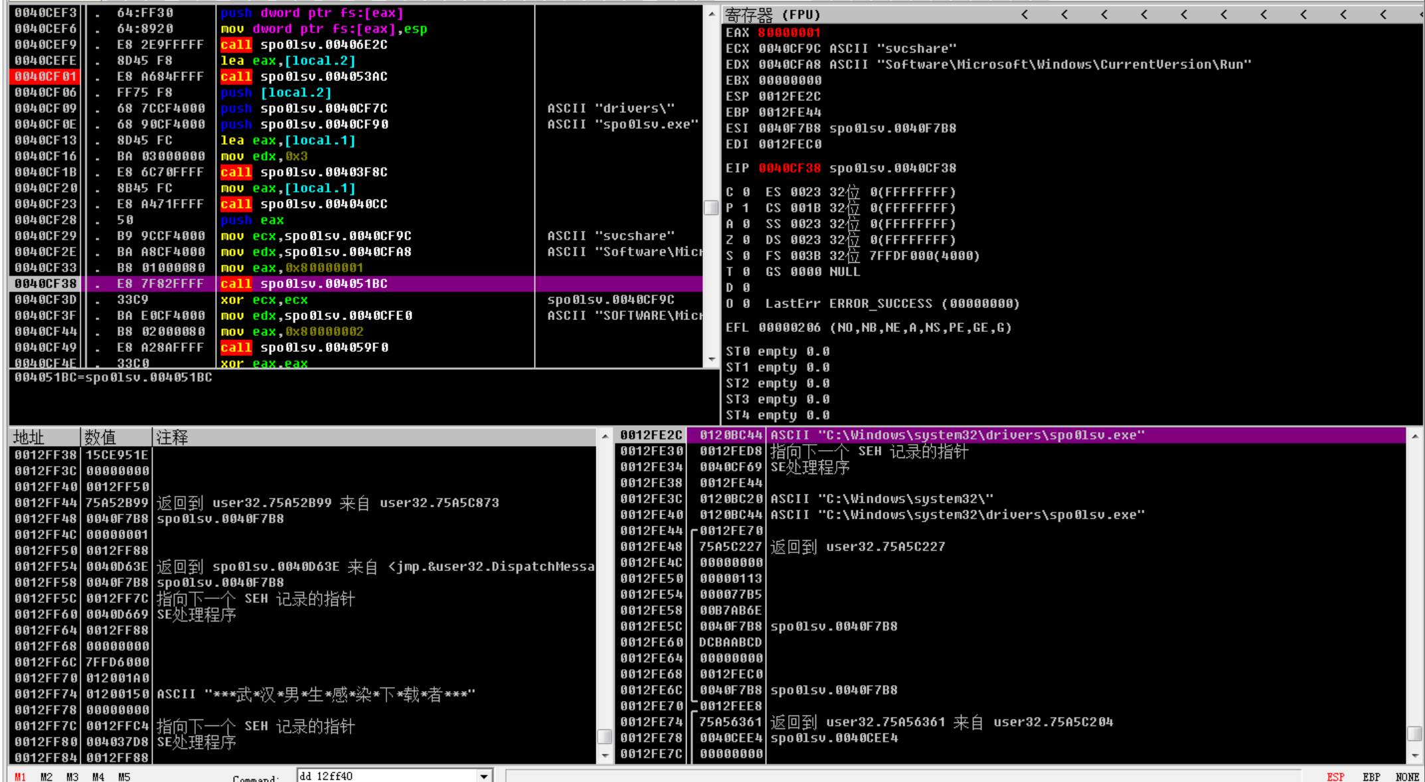Select NONE stack addressing mode

1406,776
